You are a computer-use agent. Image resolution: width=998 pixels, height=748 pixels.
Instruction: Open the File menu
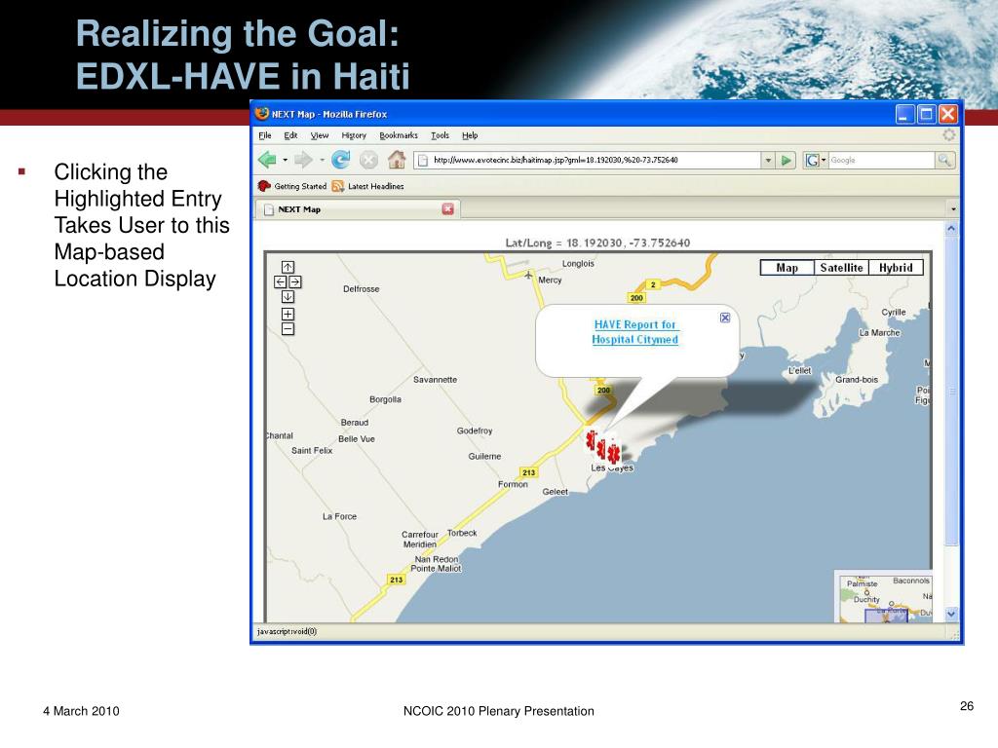[x=265, y=135]
